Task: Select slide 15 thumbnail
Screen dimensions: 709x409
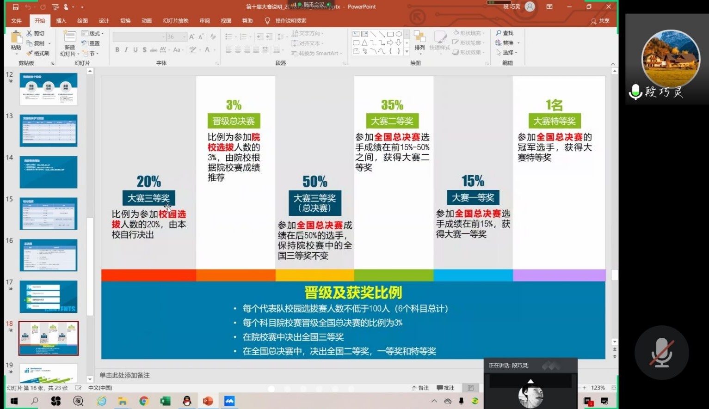Action: click(48, 214)
